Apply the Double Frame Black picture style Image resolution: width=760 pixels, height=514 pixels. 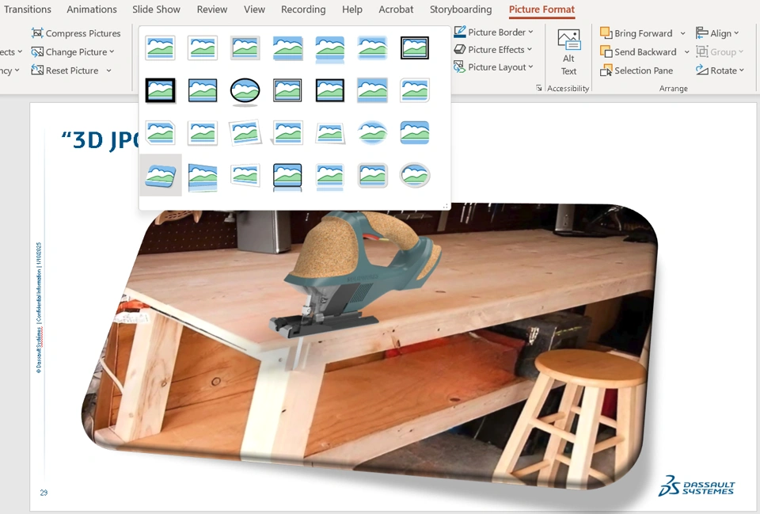[414, 48]
